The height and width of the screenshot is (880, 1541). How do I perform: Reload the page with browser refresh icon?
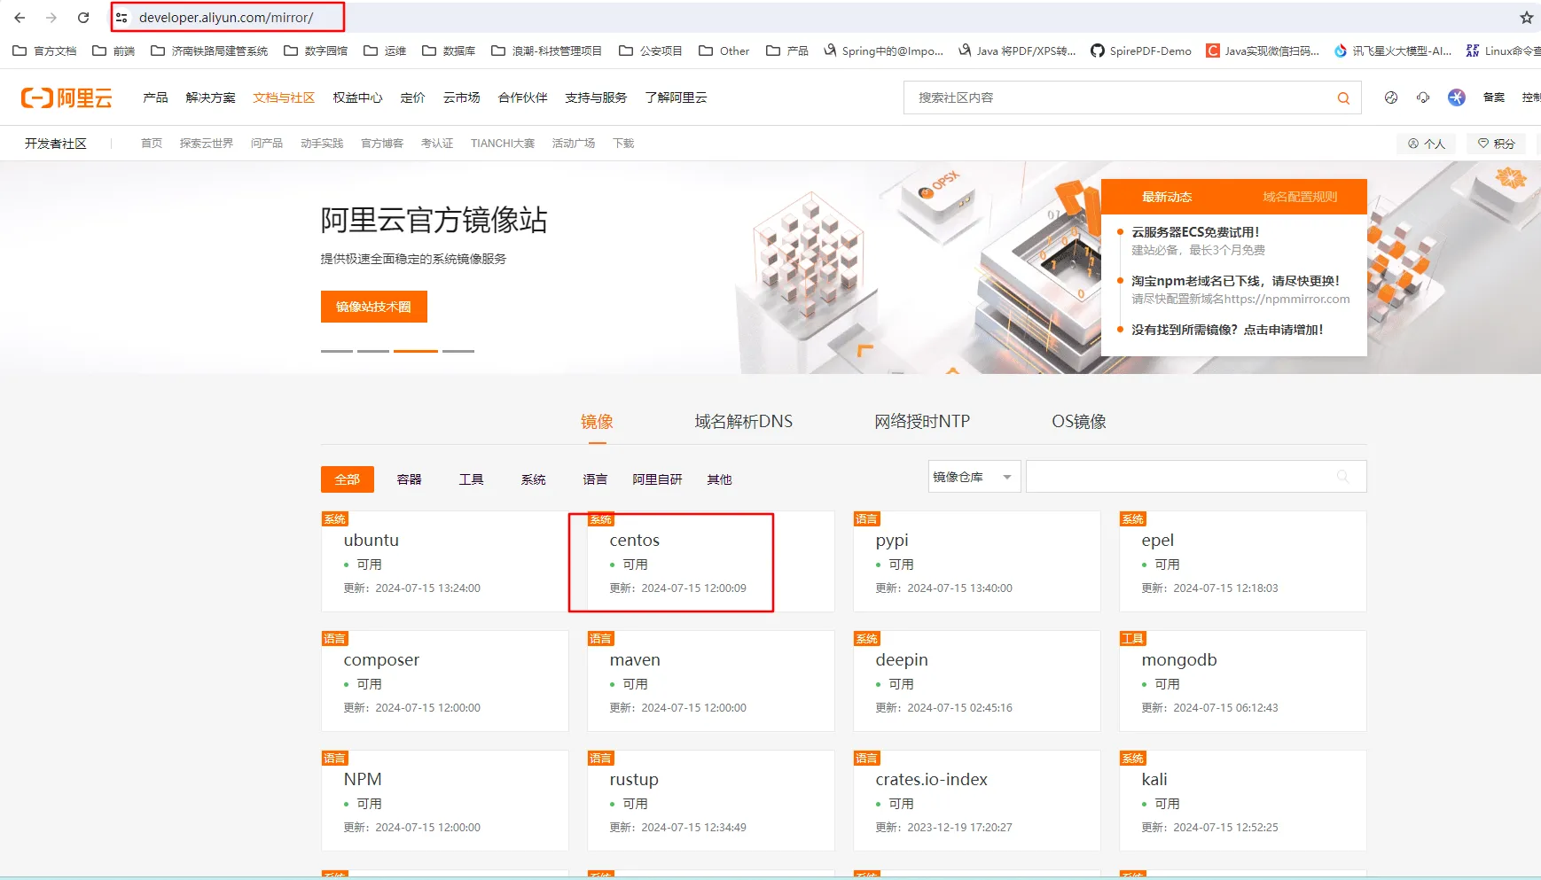83,18
